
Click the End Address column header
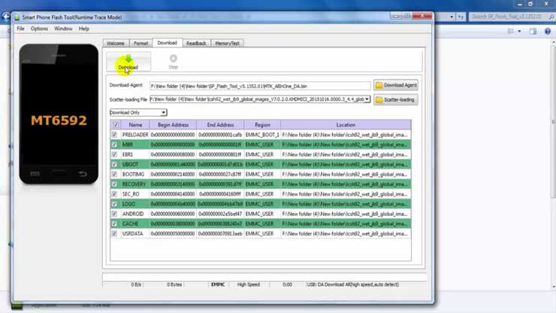point(220,125)
